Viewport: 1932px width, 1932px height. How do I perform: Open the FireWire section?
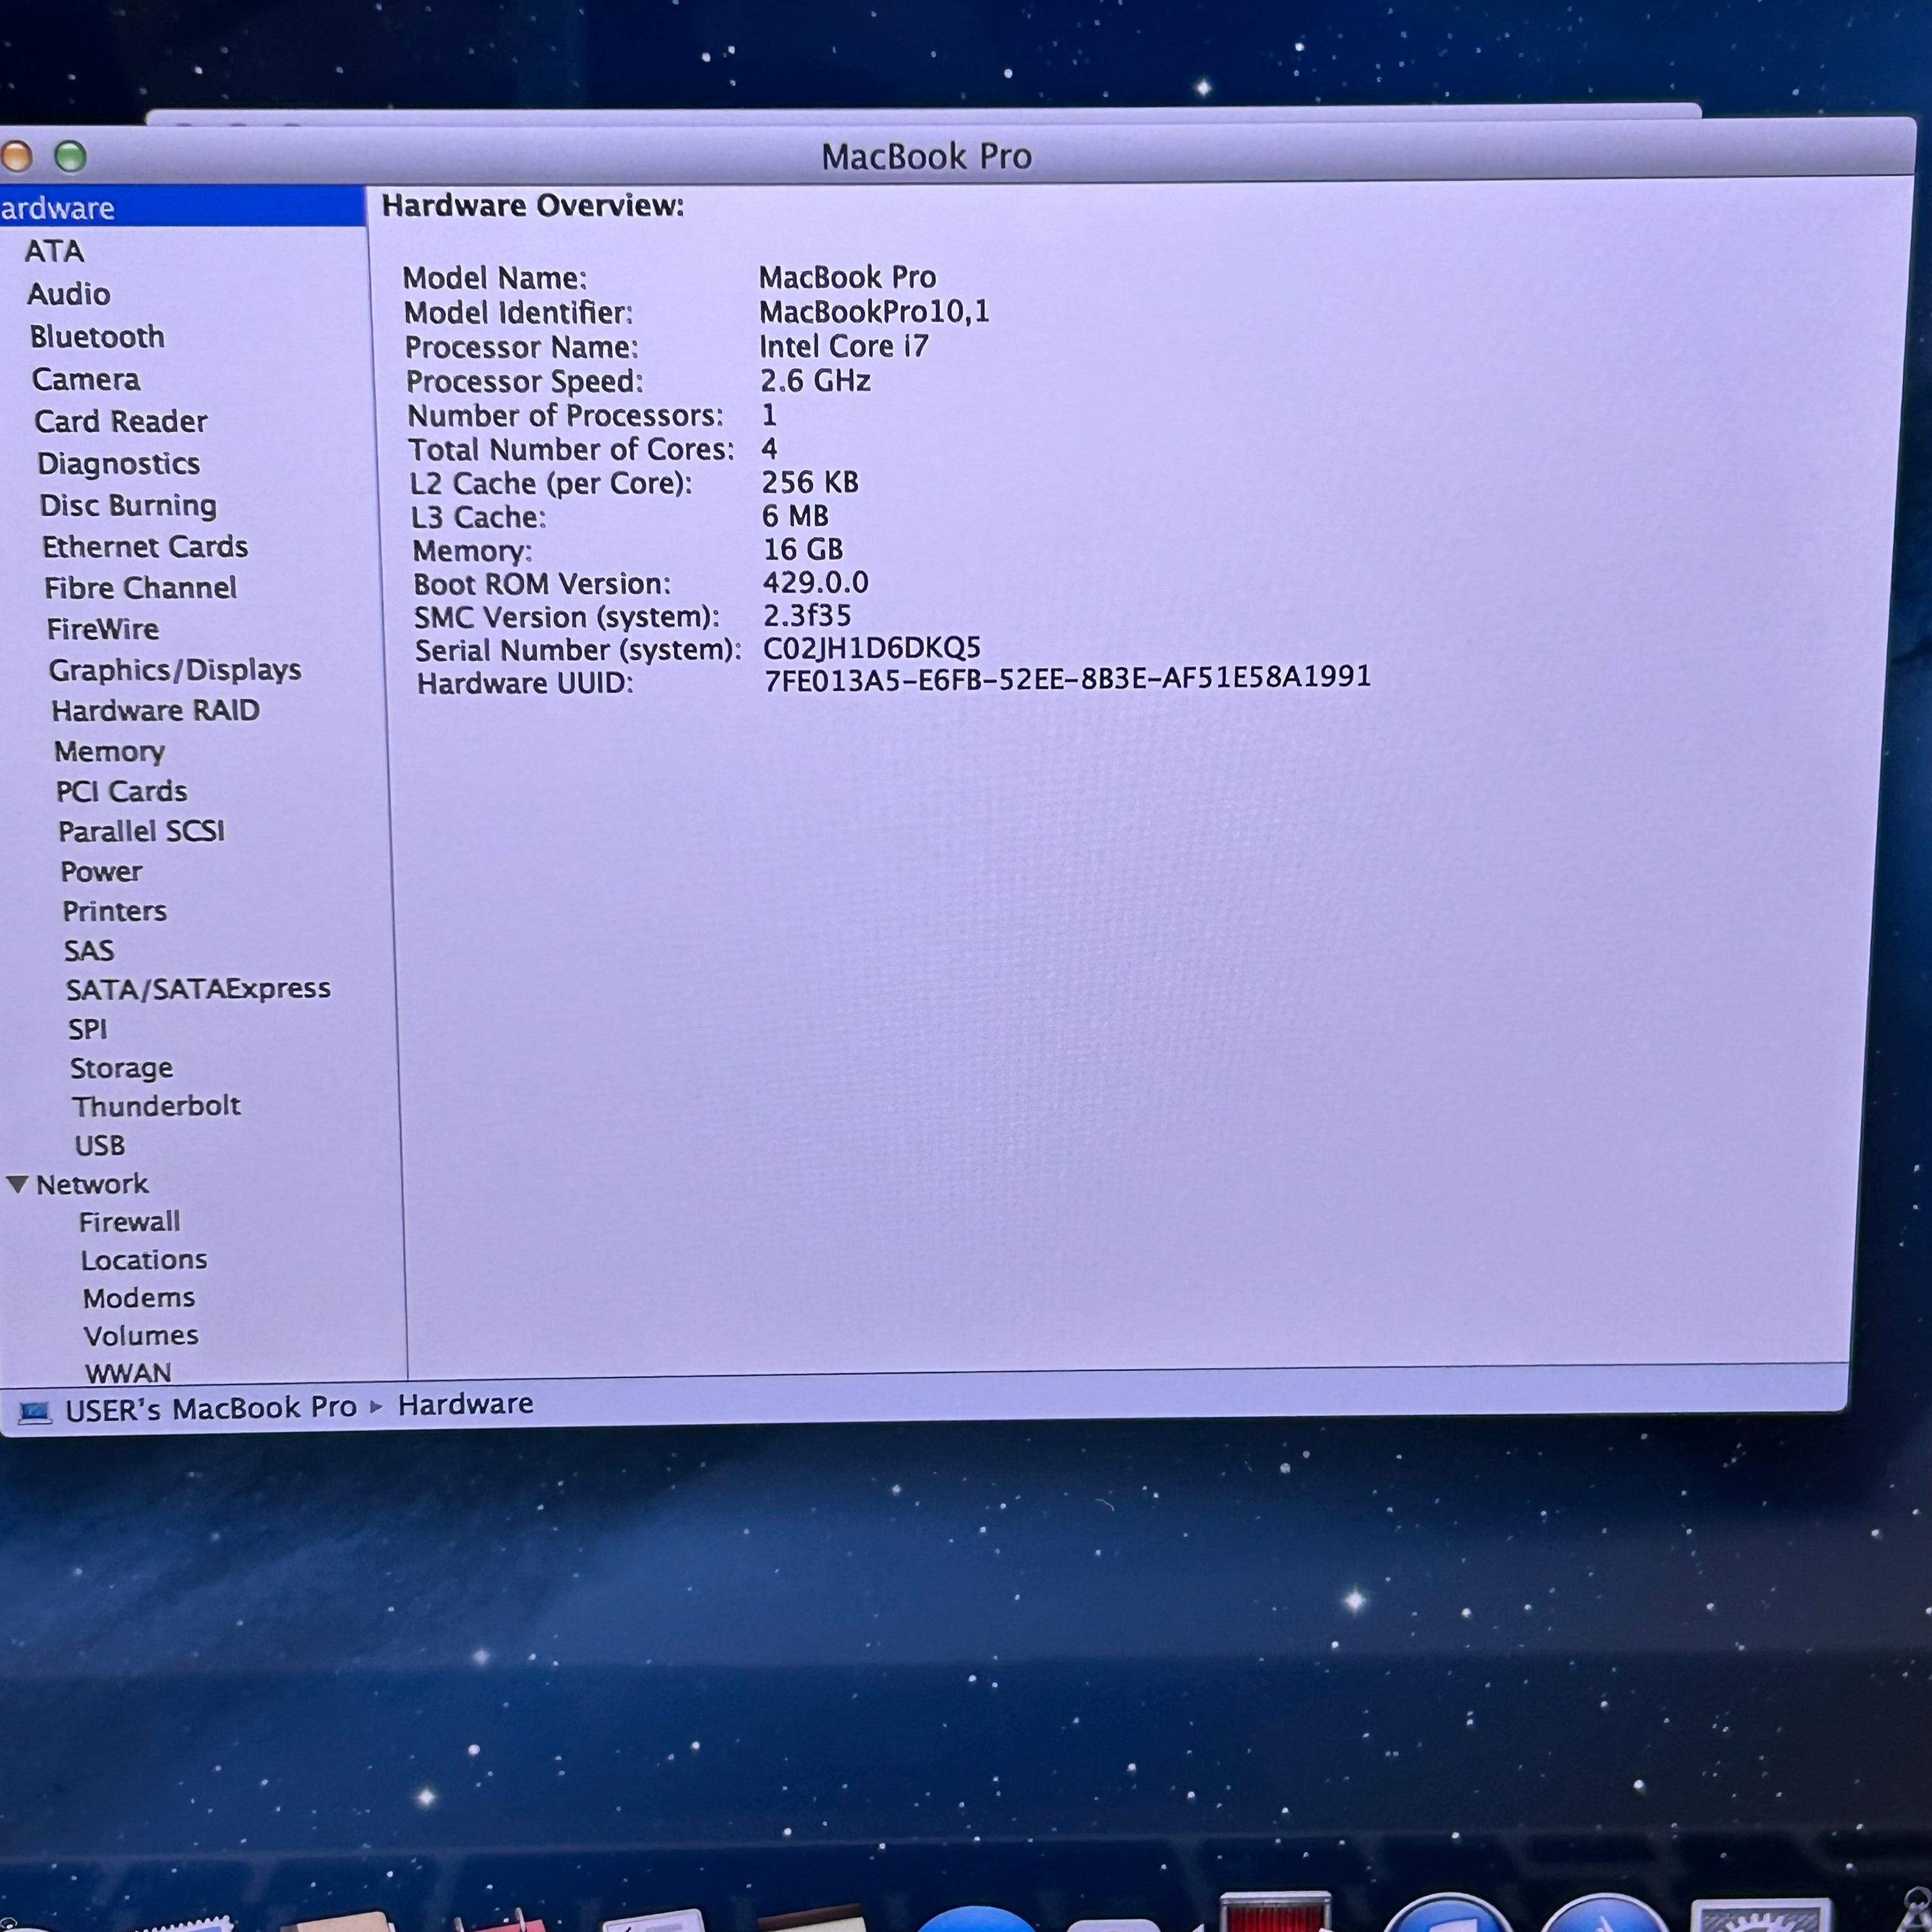pos(102,629)
